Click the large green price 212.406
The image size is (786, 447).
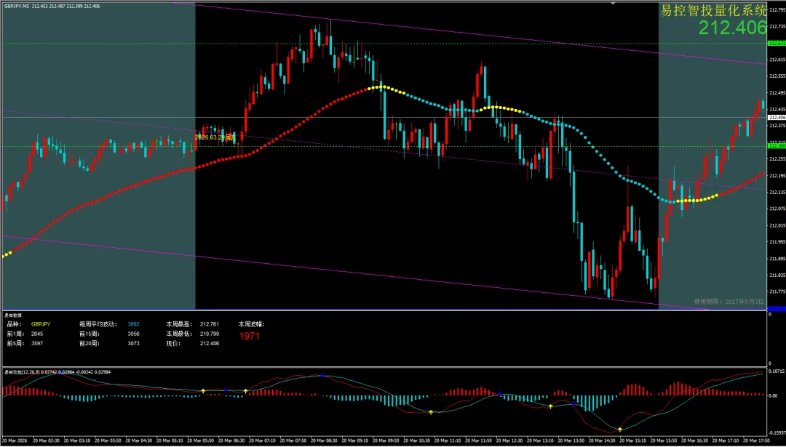tap(733, 28)
